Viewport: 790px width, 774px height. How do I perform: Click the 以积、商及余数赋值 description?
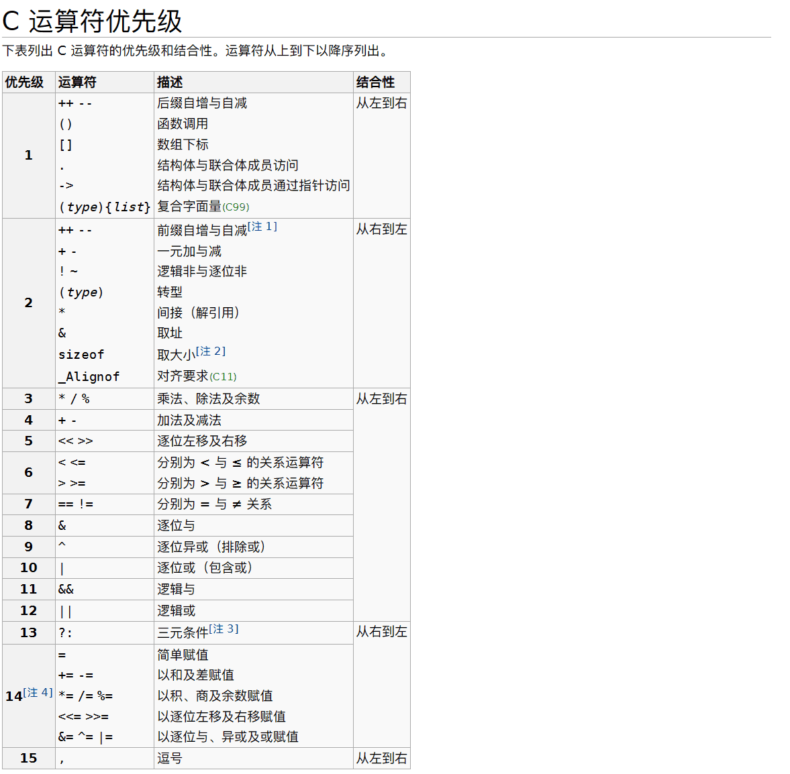click(x=215, y=696)
